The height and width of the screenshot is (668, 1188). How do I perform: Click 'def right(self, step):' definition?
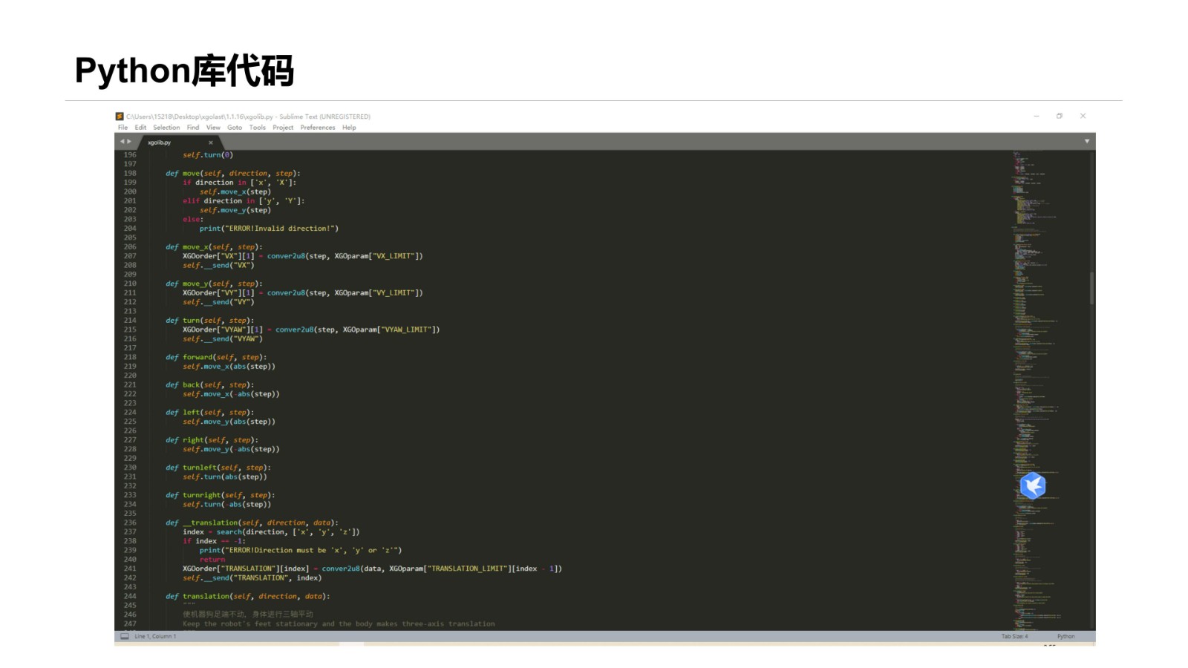212,440
